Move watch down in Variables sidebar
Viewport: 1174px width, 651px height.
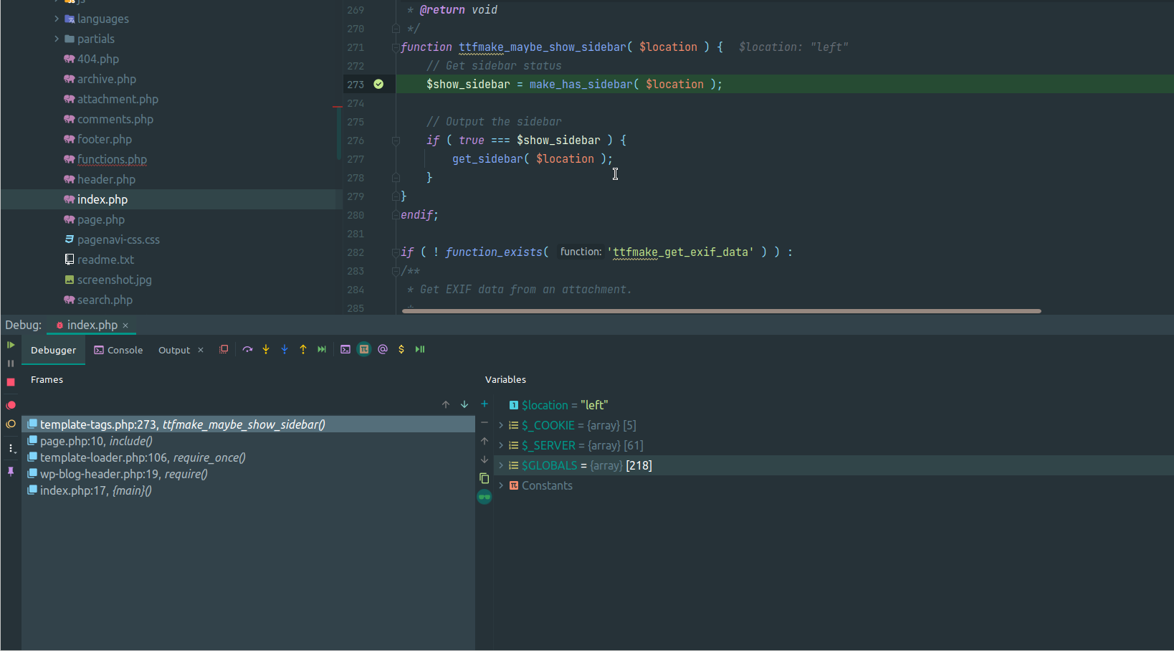tap(485, 460)
